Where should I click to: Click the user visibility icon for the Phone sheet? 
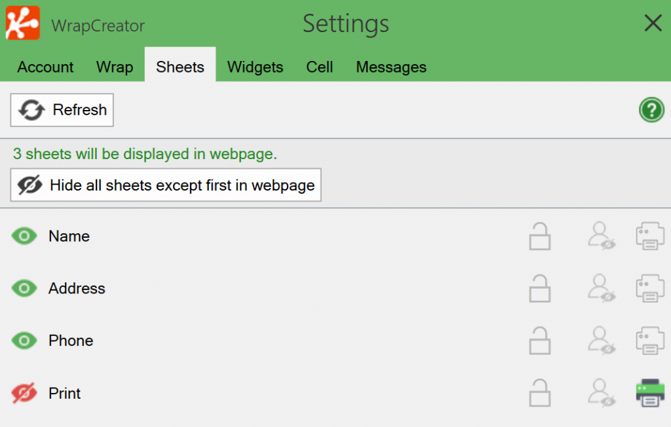pyautogui.click(x=602, y=341)
